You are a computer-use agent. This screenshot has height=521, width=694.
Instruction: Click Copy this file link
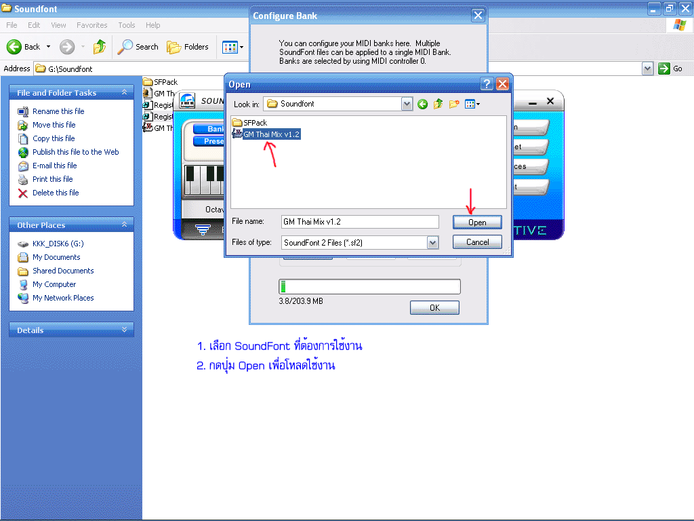(54, 138)
